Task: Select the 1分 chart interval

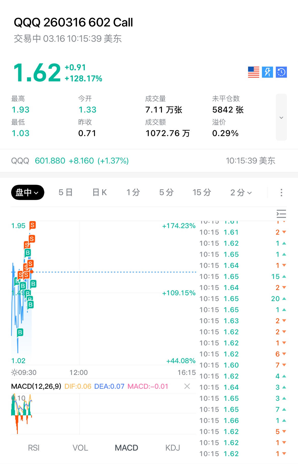Action: coord(133,192)
